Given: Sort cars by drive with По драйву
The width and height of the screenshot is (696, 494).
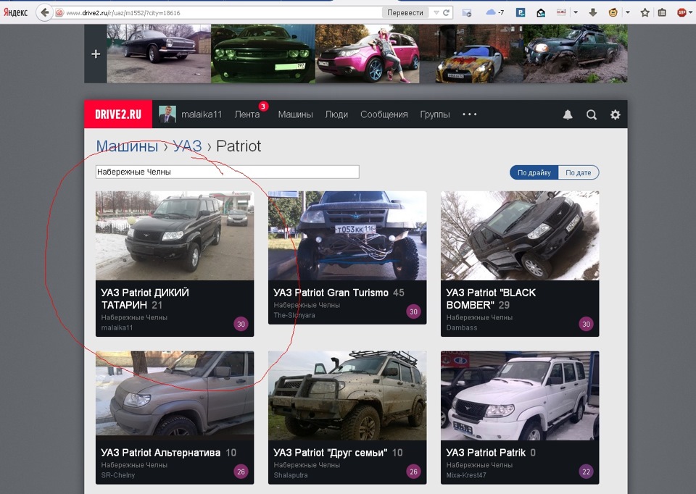Looking at the screenshot, I should tap(534, 172).
